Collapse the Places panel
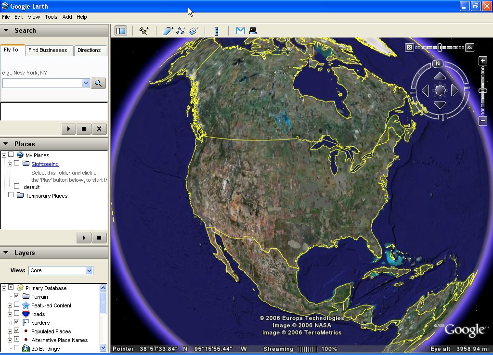Viewport: 493px width, 355px height. coord(6,143)
